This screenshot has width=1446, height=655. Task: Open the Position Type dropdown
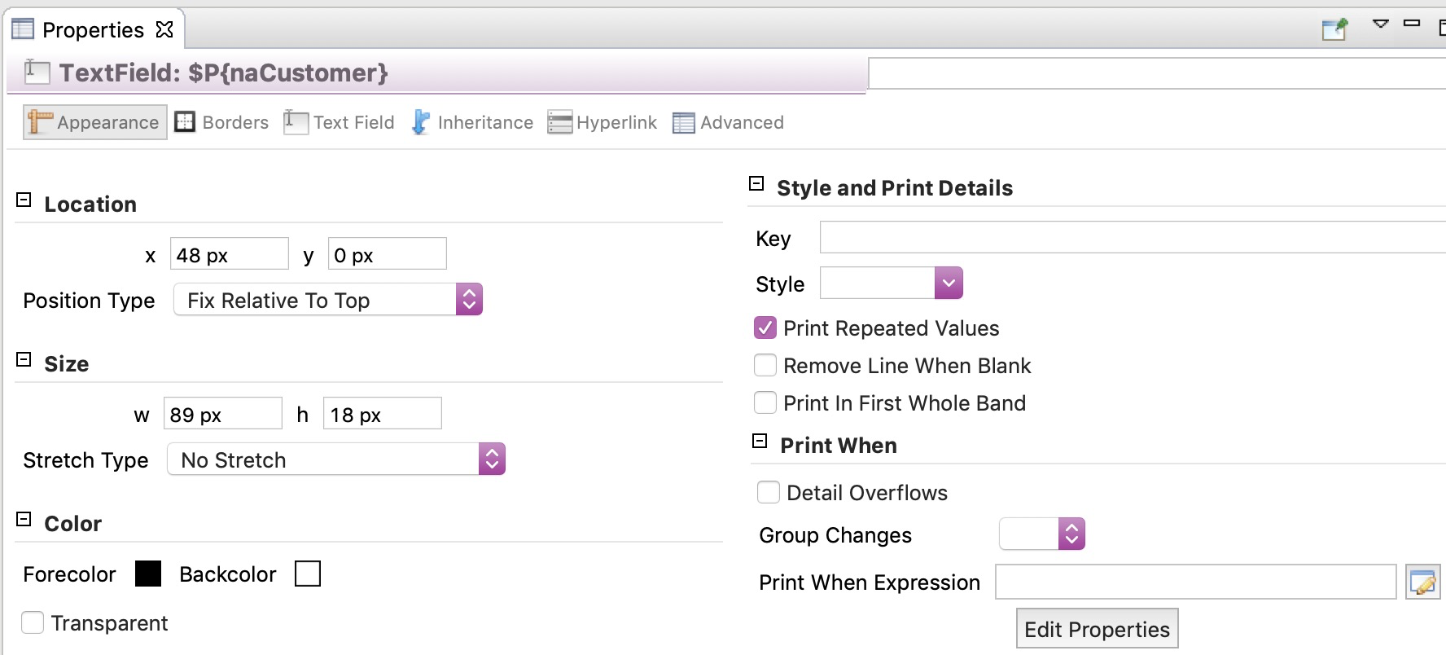coord(328,300)
